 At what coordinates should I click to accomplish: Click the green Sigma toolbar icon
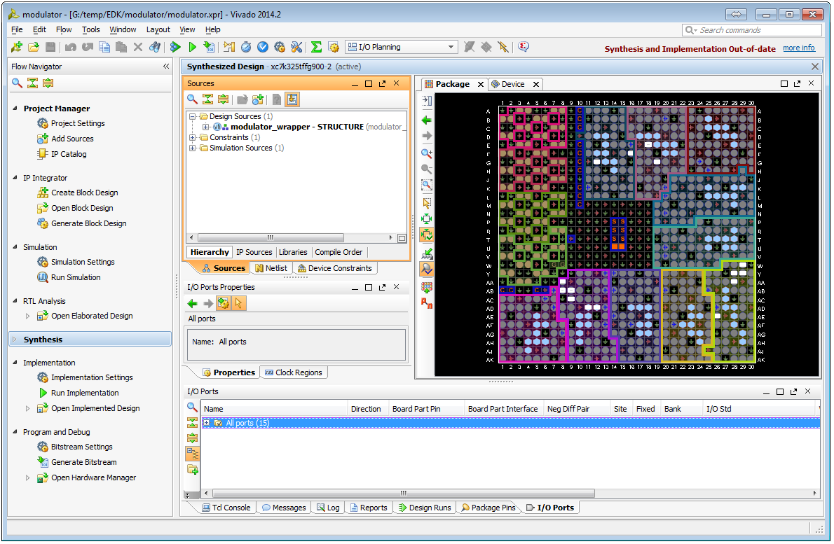(x=316, y=48)
